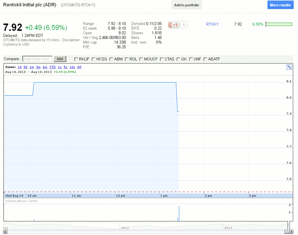The width and height of the screenshot is (298, 235).
Task: Click the chart end date field
Action: [41, 72]
